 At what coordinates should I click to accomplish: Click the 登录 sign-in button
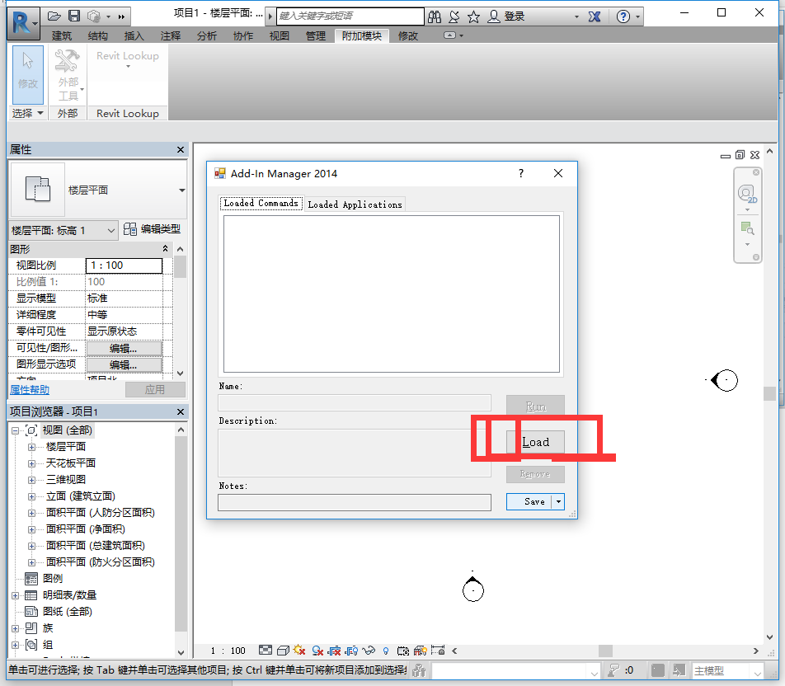click(515, 16)
